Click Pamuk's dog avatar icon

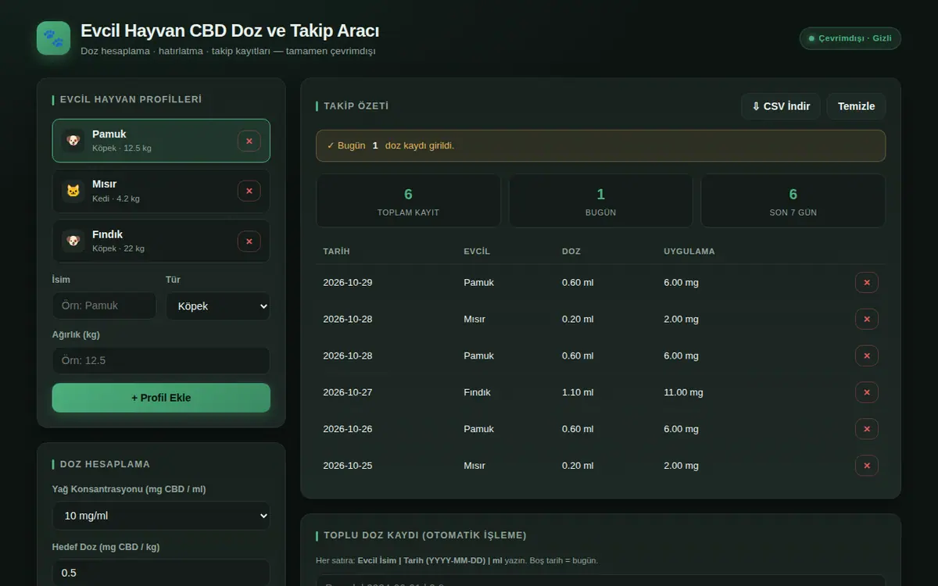point(73,141)
